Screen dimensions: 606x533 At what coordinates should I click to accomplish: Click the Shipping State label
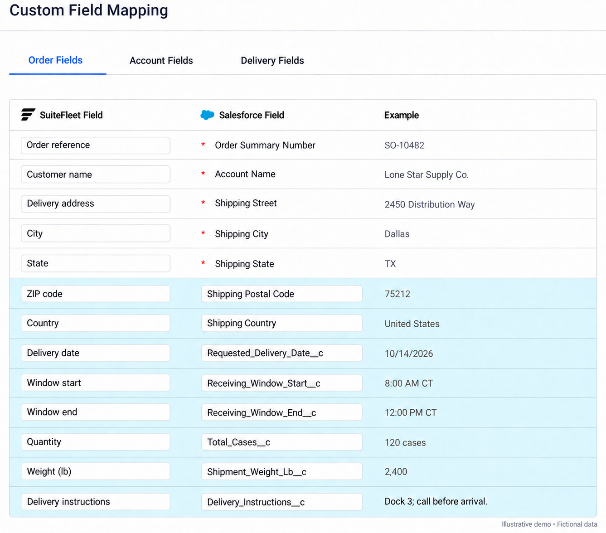coord(244,264)
